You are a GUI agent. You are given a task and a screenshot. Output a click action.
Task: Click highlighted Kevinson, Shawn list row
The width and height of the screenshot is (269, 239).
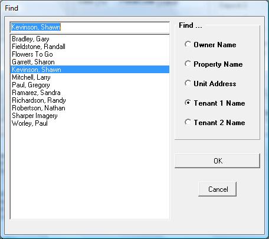tap(90, 70)
